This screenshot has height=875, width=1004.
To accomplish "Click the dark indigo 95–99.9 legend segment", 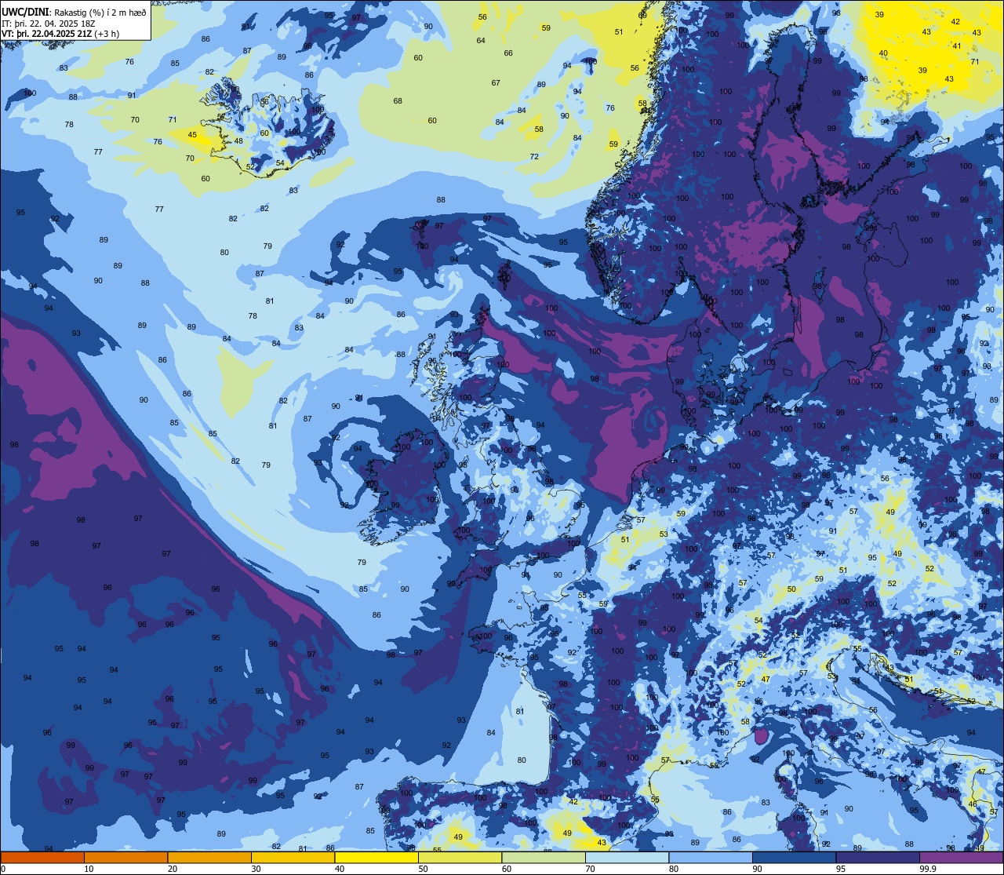I will [x=878, y=857].
